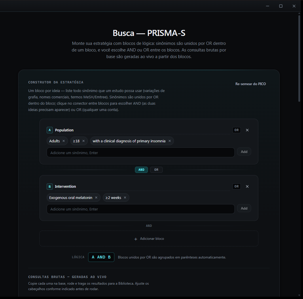Click the CONSULTAS BRUTAS section heading
The width and height of the screenshot is (303, 299).
(x=67, y=277)
